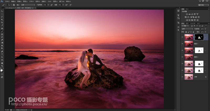The height and width of the screenshot is (111, 210).
Task: Select the Spot Healing Brush tool
Action: [2, 28]
